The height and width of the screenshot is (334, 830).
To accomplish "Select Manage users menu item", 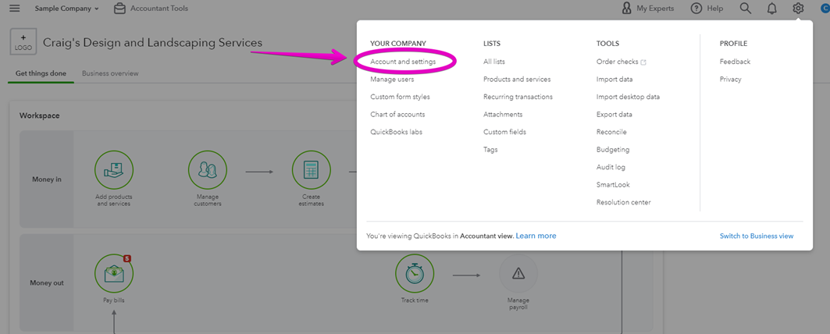I will click(392, 80).
